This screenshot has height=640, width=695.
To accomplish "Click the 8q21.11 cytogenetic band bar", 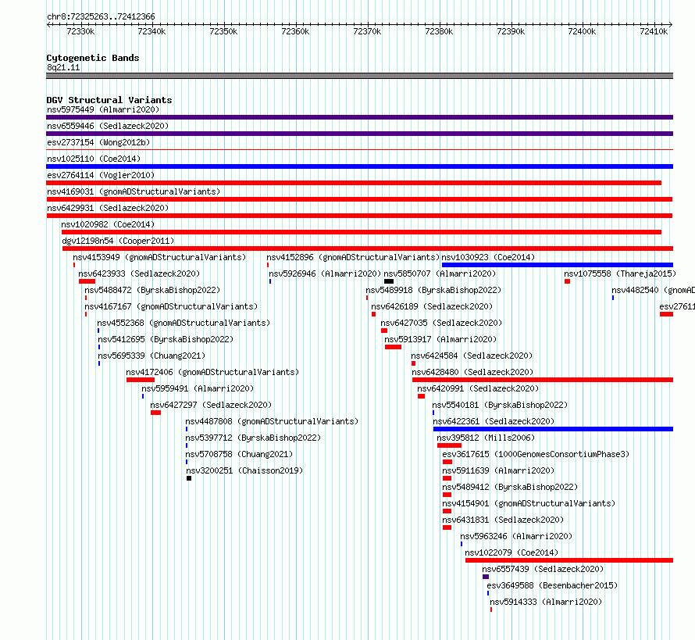I will pyautogui.click(x=359, y=76).
